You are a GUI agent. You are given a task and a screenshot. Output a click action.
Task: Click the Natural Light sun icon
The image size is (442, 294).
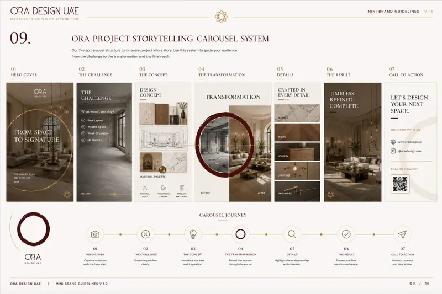click(145, 188)
